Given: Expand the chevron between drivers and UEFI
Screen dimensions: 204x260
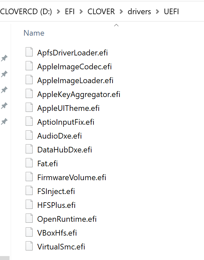Looking at the screenshot, I should click(158, 12).
